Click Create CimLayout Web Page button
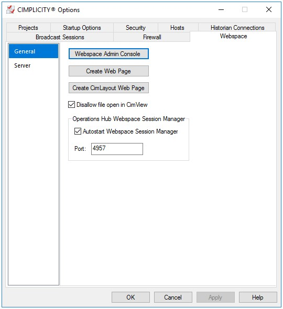Viewport: 283px width, 309px height. tap(108, 87)
